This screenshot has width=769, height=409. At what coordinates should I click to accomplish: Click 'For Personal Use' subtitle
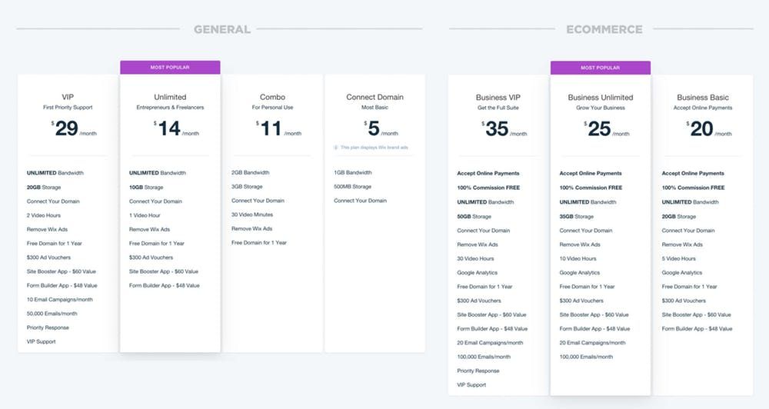tap(272, 108)
